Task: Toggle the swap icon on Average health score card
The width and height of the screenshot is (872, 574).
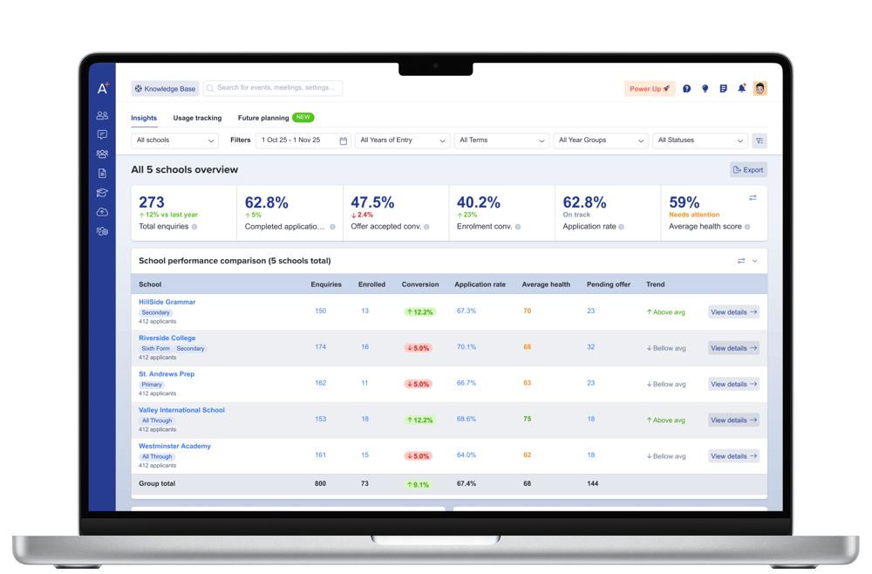Action: (x=753, y=198)
